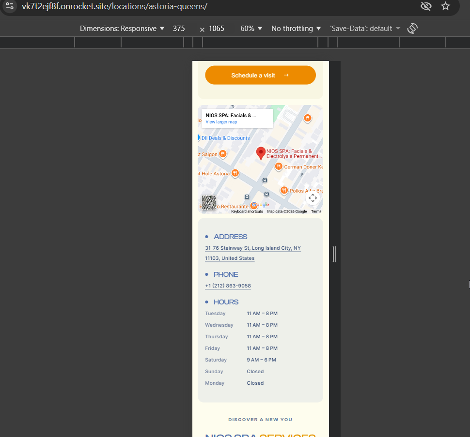The width and height of the screenshot is (470, 437).
Task: Open the Dimensions: Responsive dropdown
Action: click(122, 29)
